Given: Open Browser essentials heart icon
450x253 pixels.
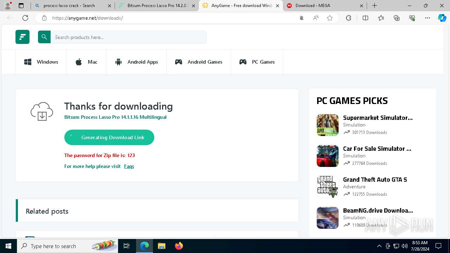Looking at the screenshot, I should click(x=412, y=18).
